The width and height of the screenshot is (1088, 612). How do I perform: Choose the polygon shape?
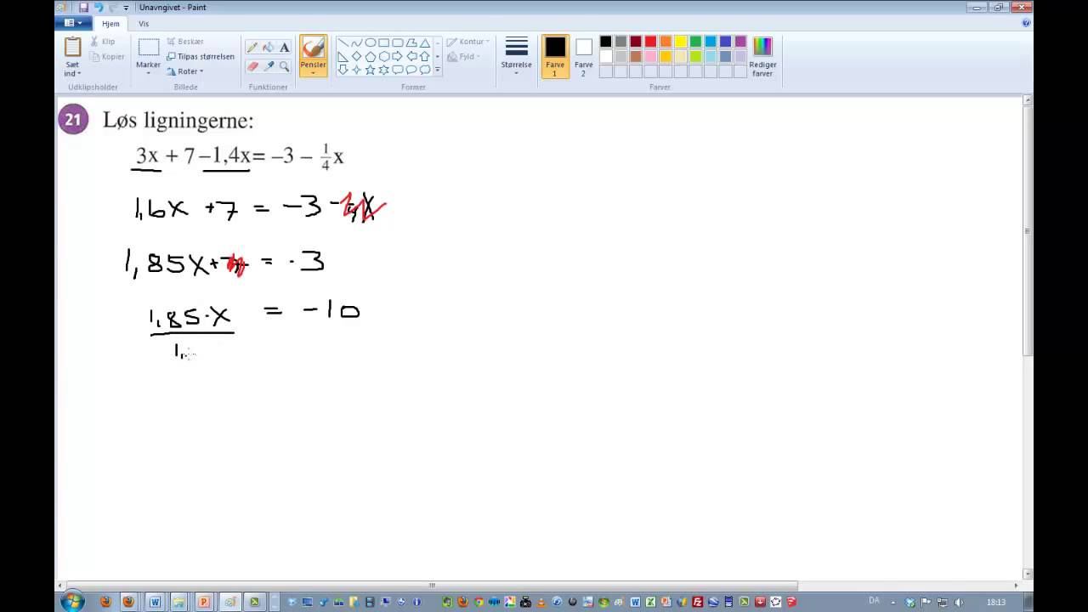[411, 42]
